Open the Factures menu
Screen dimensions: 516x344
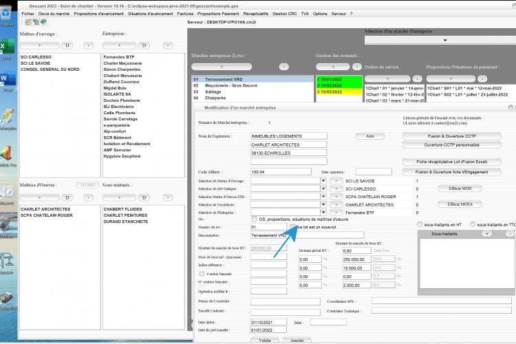tap(185, 14)
